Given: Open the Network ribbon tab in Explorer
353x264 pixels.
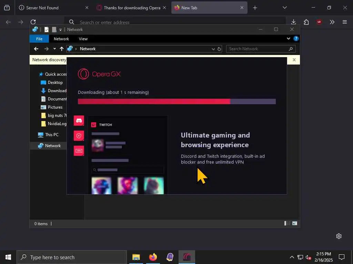Looking at the screenshot, I should 61,39.
